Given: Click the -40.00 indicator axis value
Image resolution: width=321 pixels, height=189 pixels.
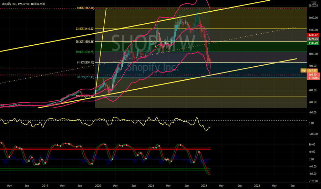Looking at the screenshot, I should [313, 167].
